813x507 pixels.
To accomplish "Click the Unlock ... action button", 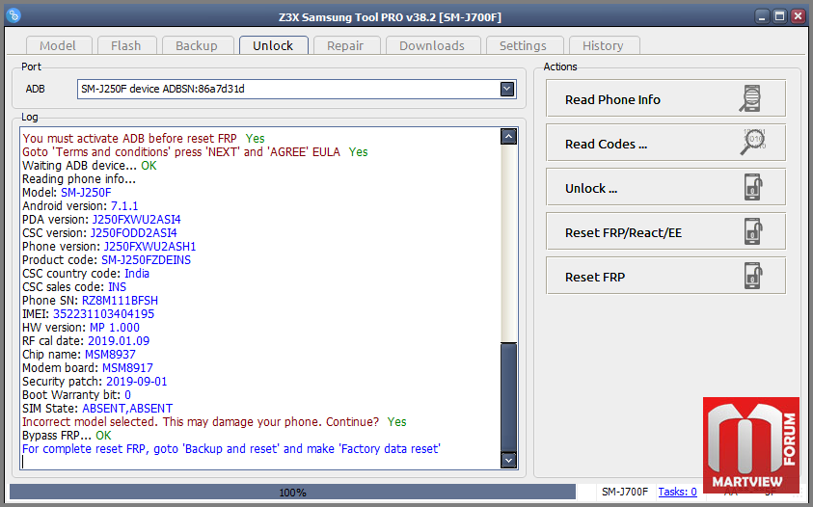I will [x=665, y=187].
